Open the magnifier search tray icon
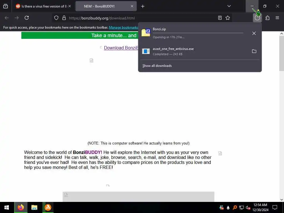 235,207
